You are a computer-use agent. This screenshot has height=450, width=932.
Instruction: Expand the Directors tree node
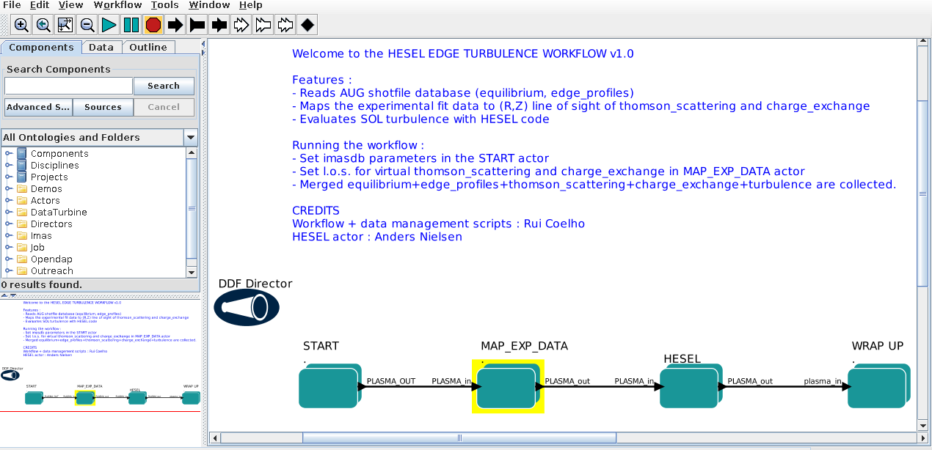point(8,224)
